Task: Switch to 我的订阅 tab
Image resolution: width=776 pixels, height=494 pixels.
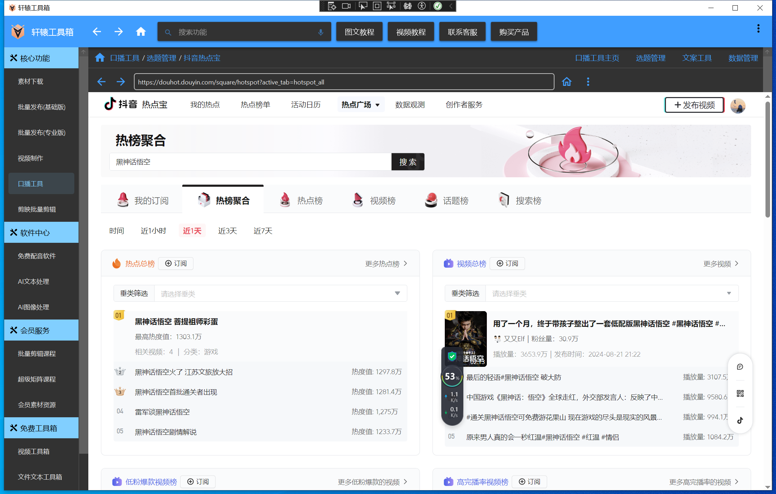Action: pyautogui.click(x=143, y=200)
